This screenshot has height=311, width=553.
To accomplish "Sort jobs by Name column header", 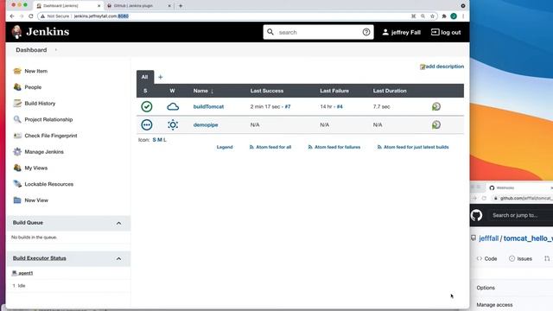I will (203, 91).
